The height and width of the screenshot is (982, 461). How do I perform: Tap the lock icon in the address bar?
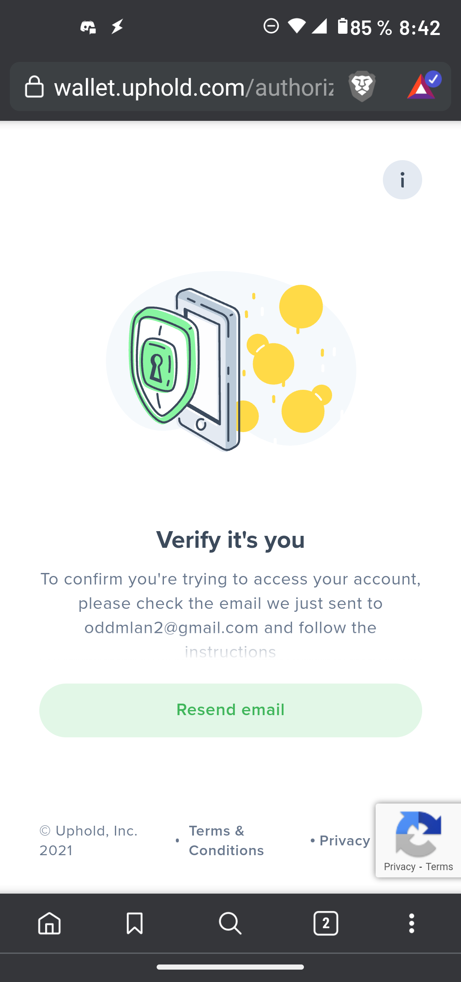pos(34,87)
